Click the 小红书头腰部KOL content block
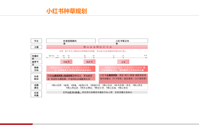This screenshot has height=125, width=199. point(123,79)
